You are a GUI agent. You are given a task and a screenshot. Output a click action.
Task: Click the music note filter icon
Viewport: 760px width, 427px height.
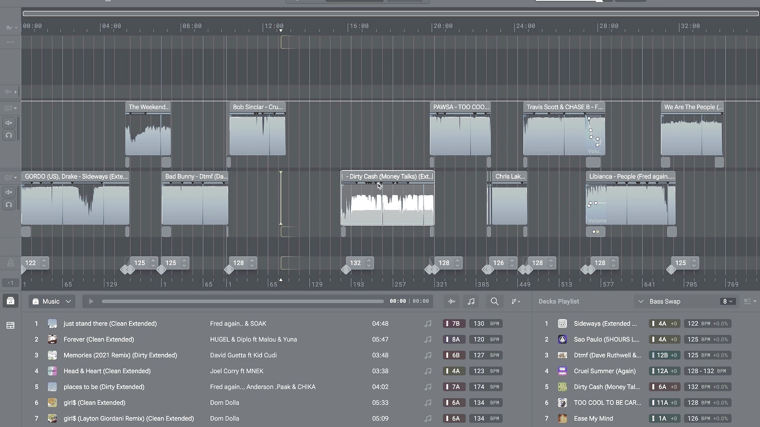(x=471, y=301)
